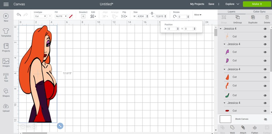Switch to the Color Sync tab
This screenshot has height=134, width=272.
[x=259, y=12]
